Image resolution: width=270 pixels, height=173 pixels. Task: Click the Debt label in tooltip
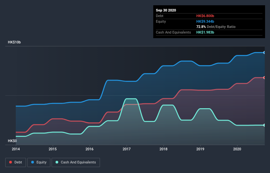[160, 16]
